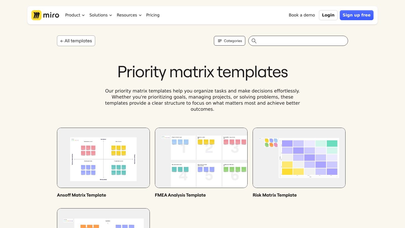
Task: Expand the Product dropdown menu
Action: [x=75, y=15]
